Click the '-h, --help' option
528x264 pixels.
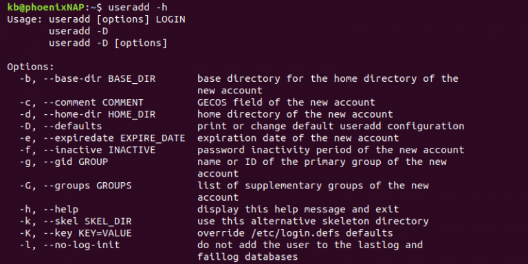[49, 210]
